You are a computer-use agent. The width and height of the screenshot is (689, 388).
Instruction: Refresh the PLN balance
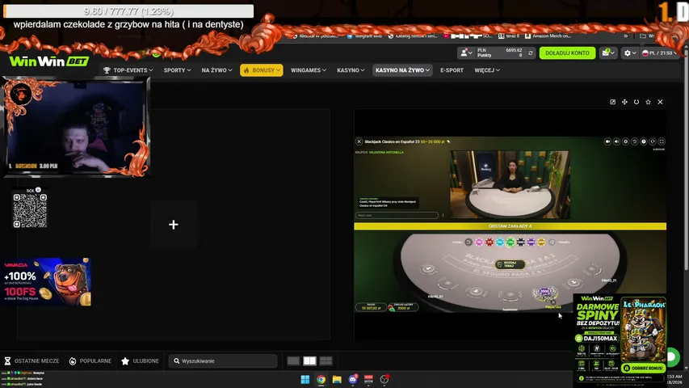coord(531,53)
